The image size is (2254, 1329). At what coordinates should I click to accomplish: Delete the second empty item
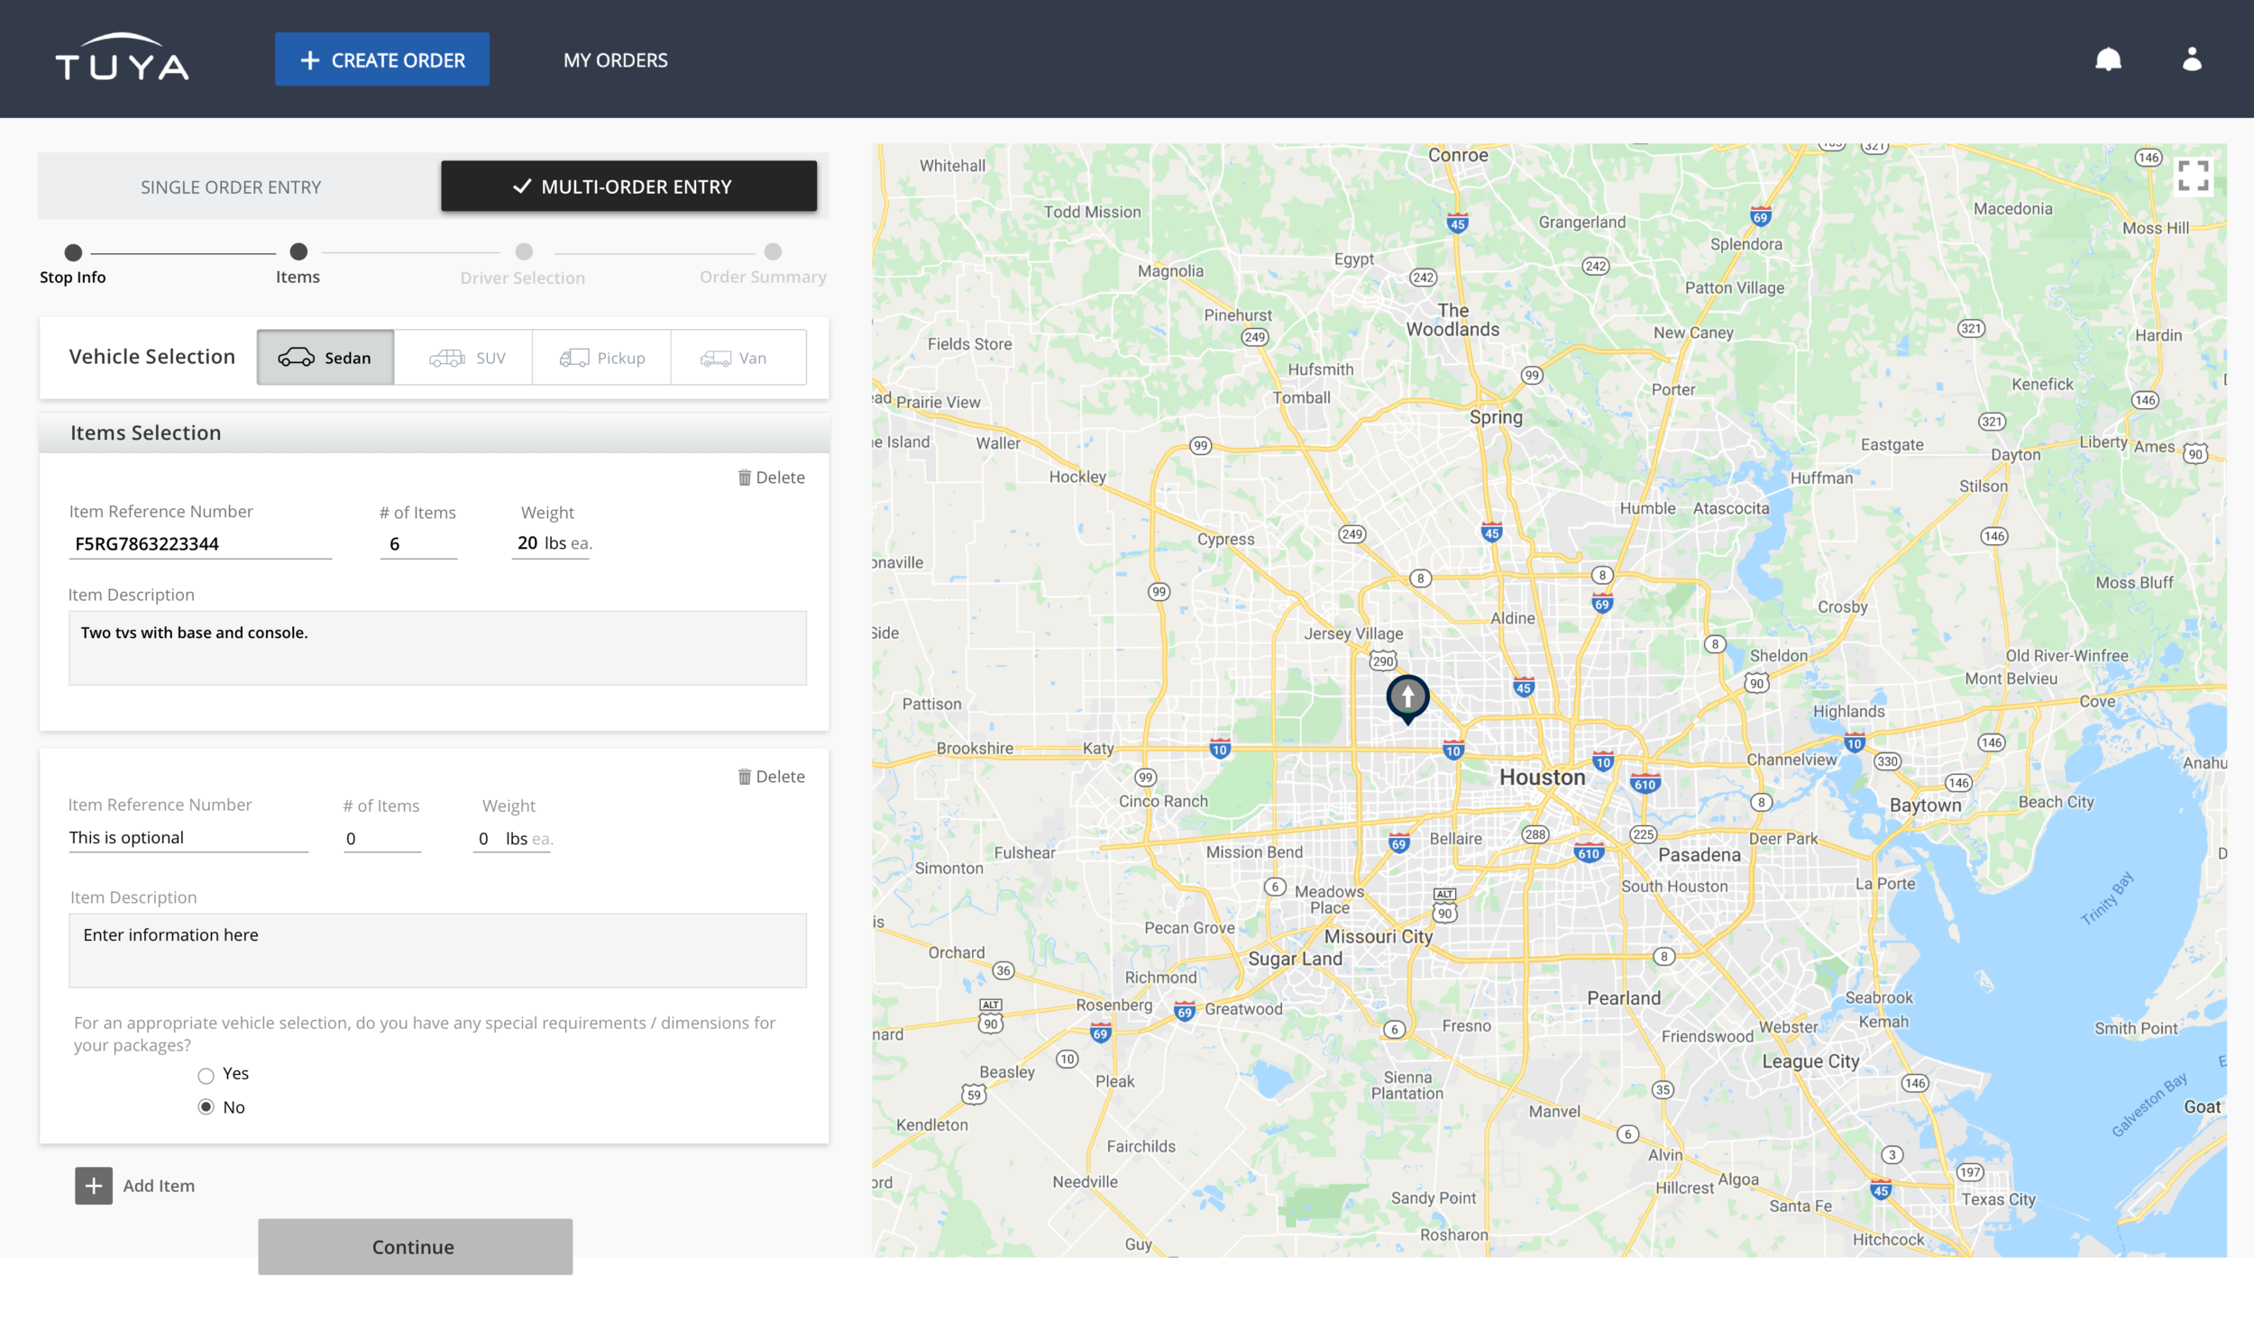click(771, 777)
